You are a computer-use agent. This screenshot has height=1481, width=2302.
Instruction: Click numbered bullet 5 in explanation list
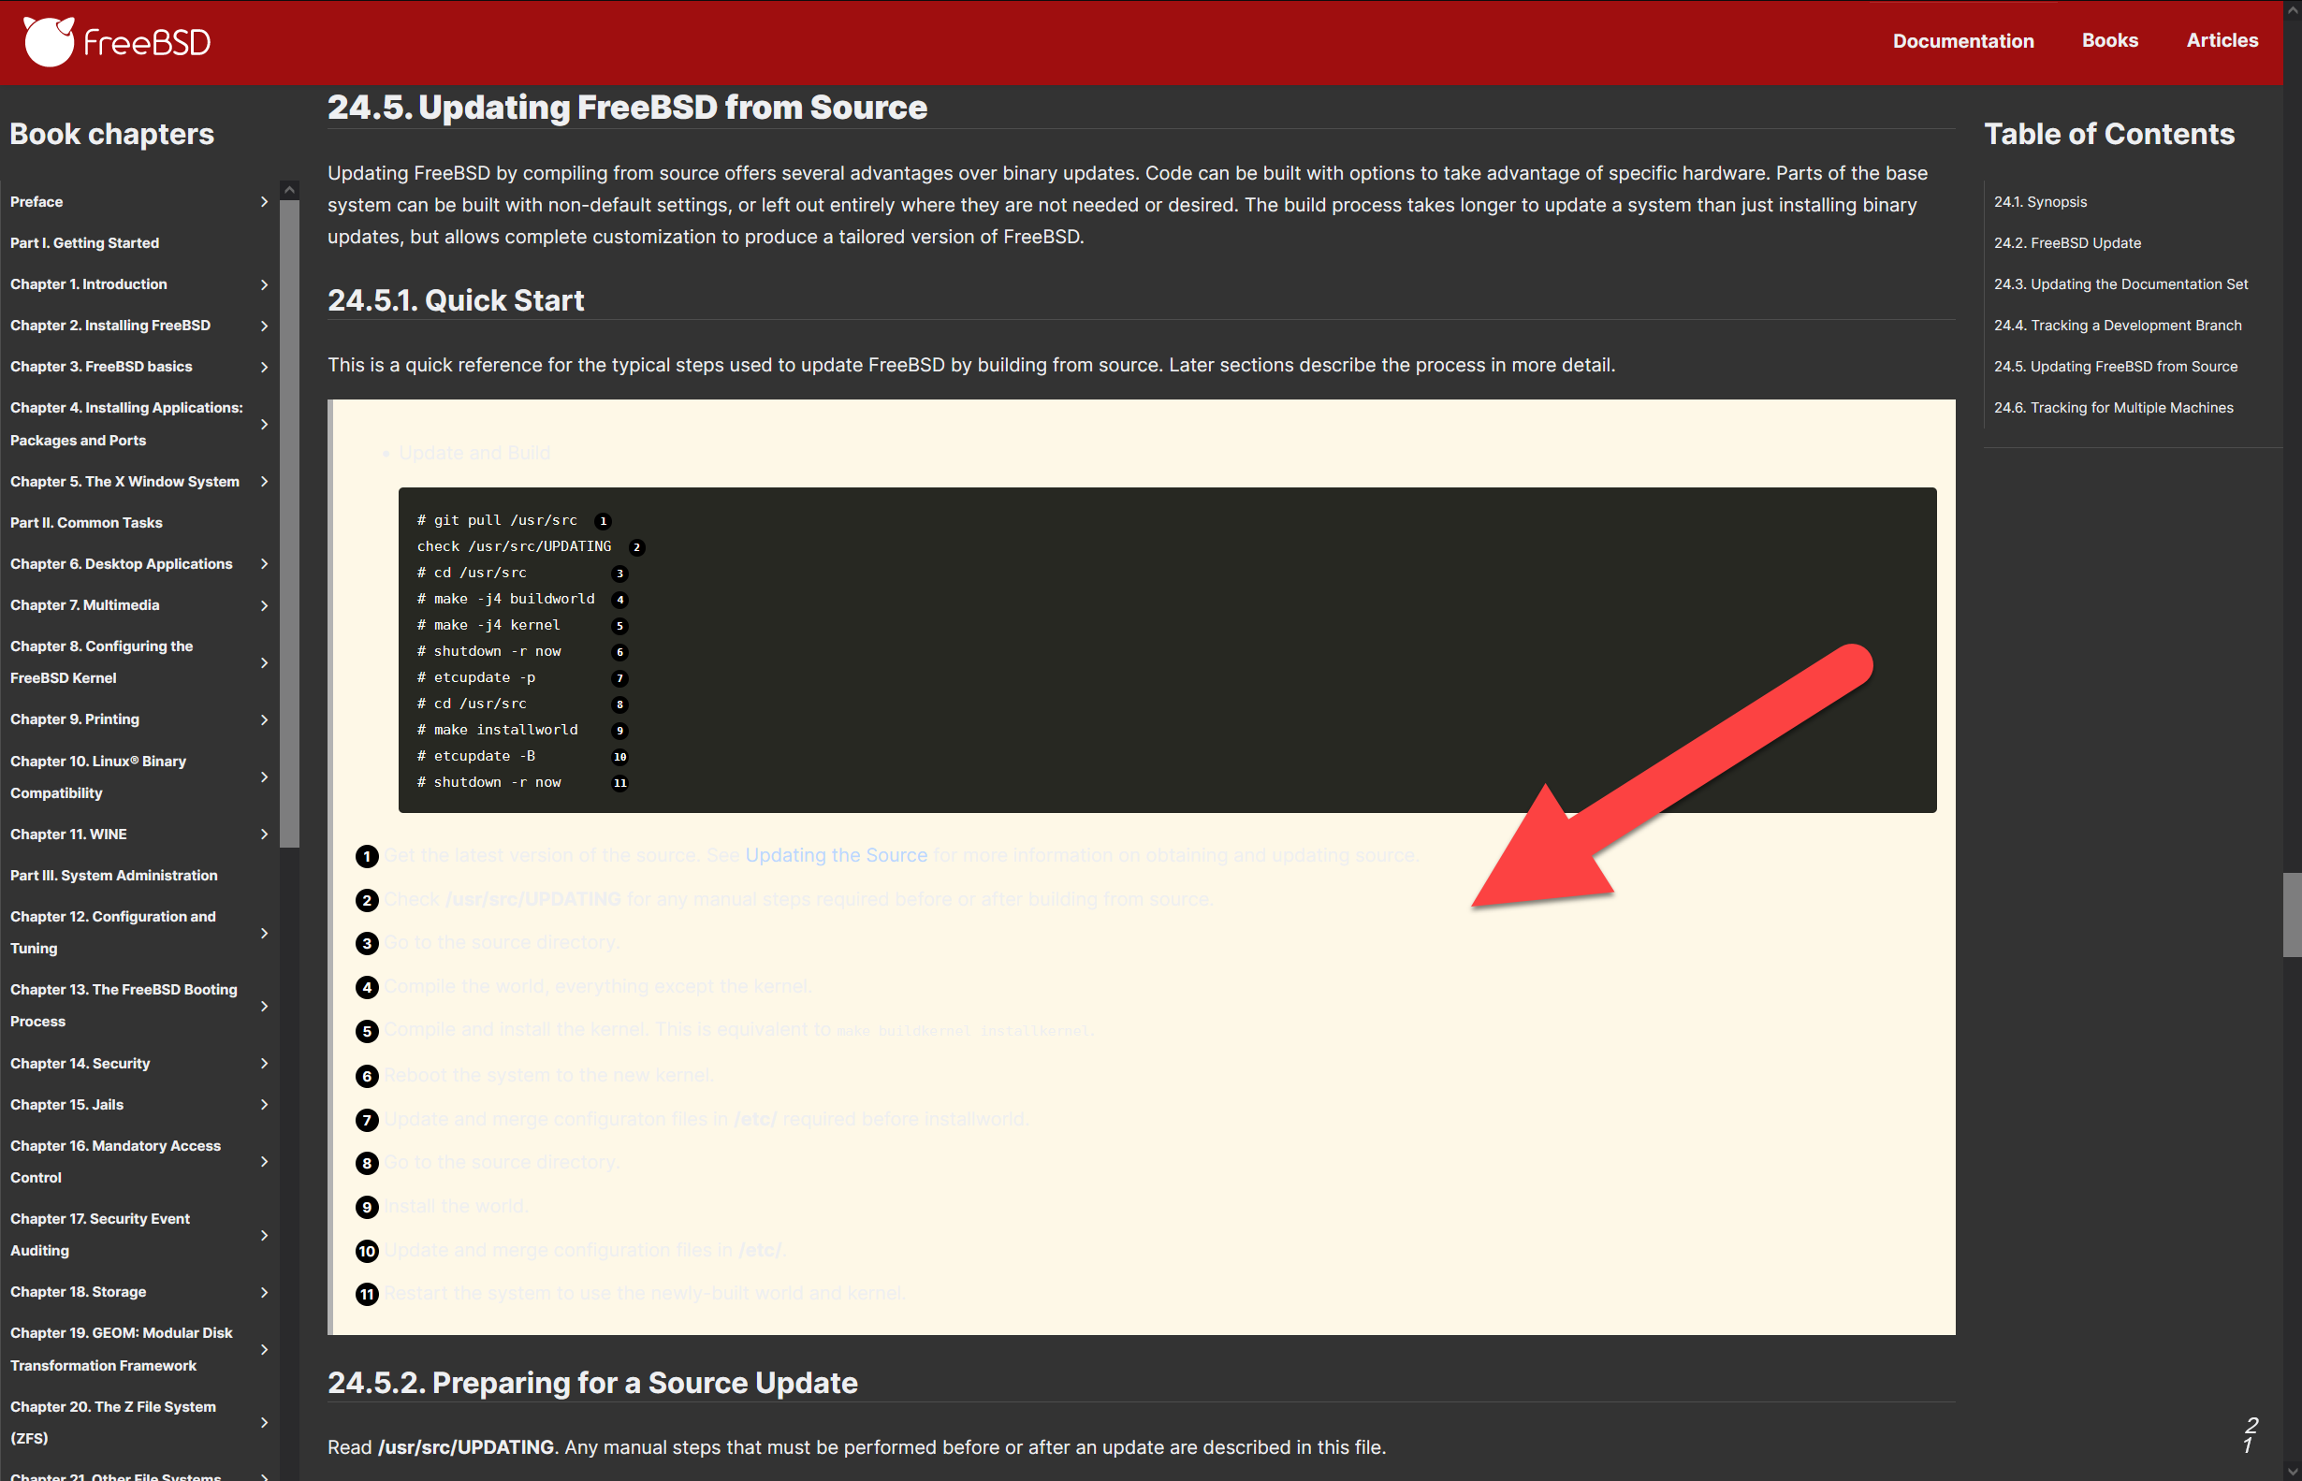[367, 1031]
